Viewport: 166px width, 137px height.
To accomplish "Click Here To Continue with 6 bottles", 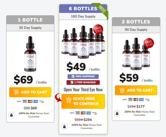I will (x=83, y=101).
